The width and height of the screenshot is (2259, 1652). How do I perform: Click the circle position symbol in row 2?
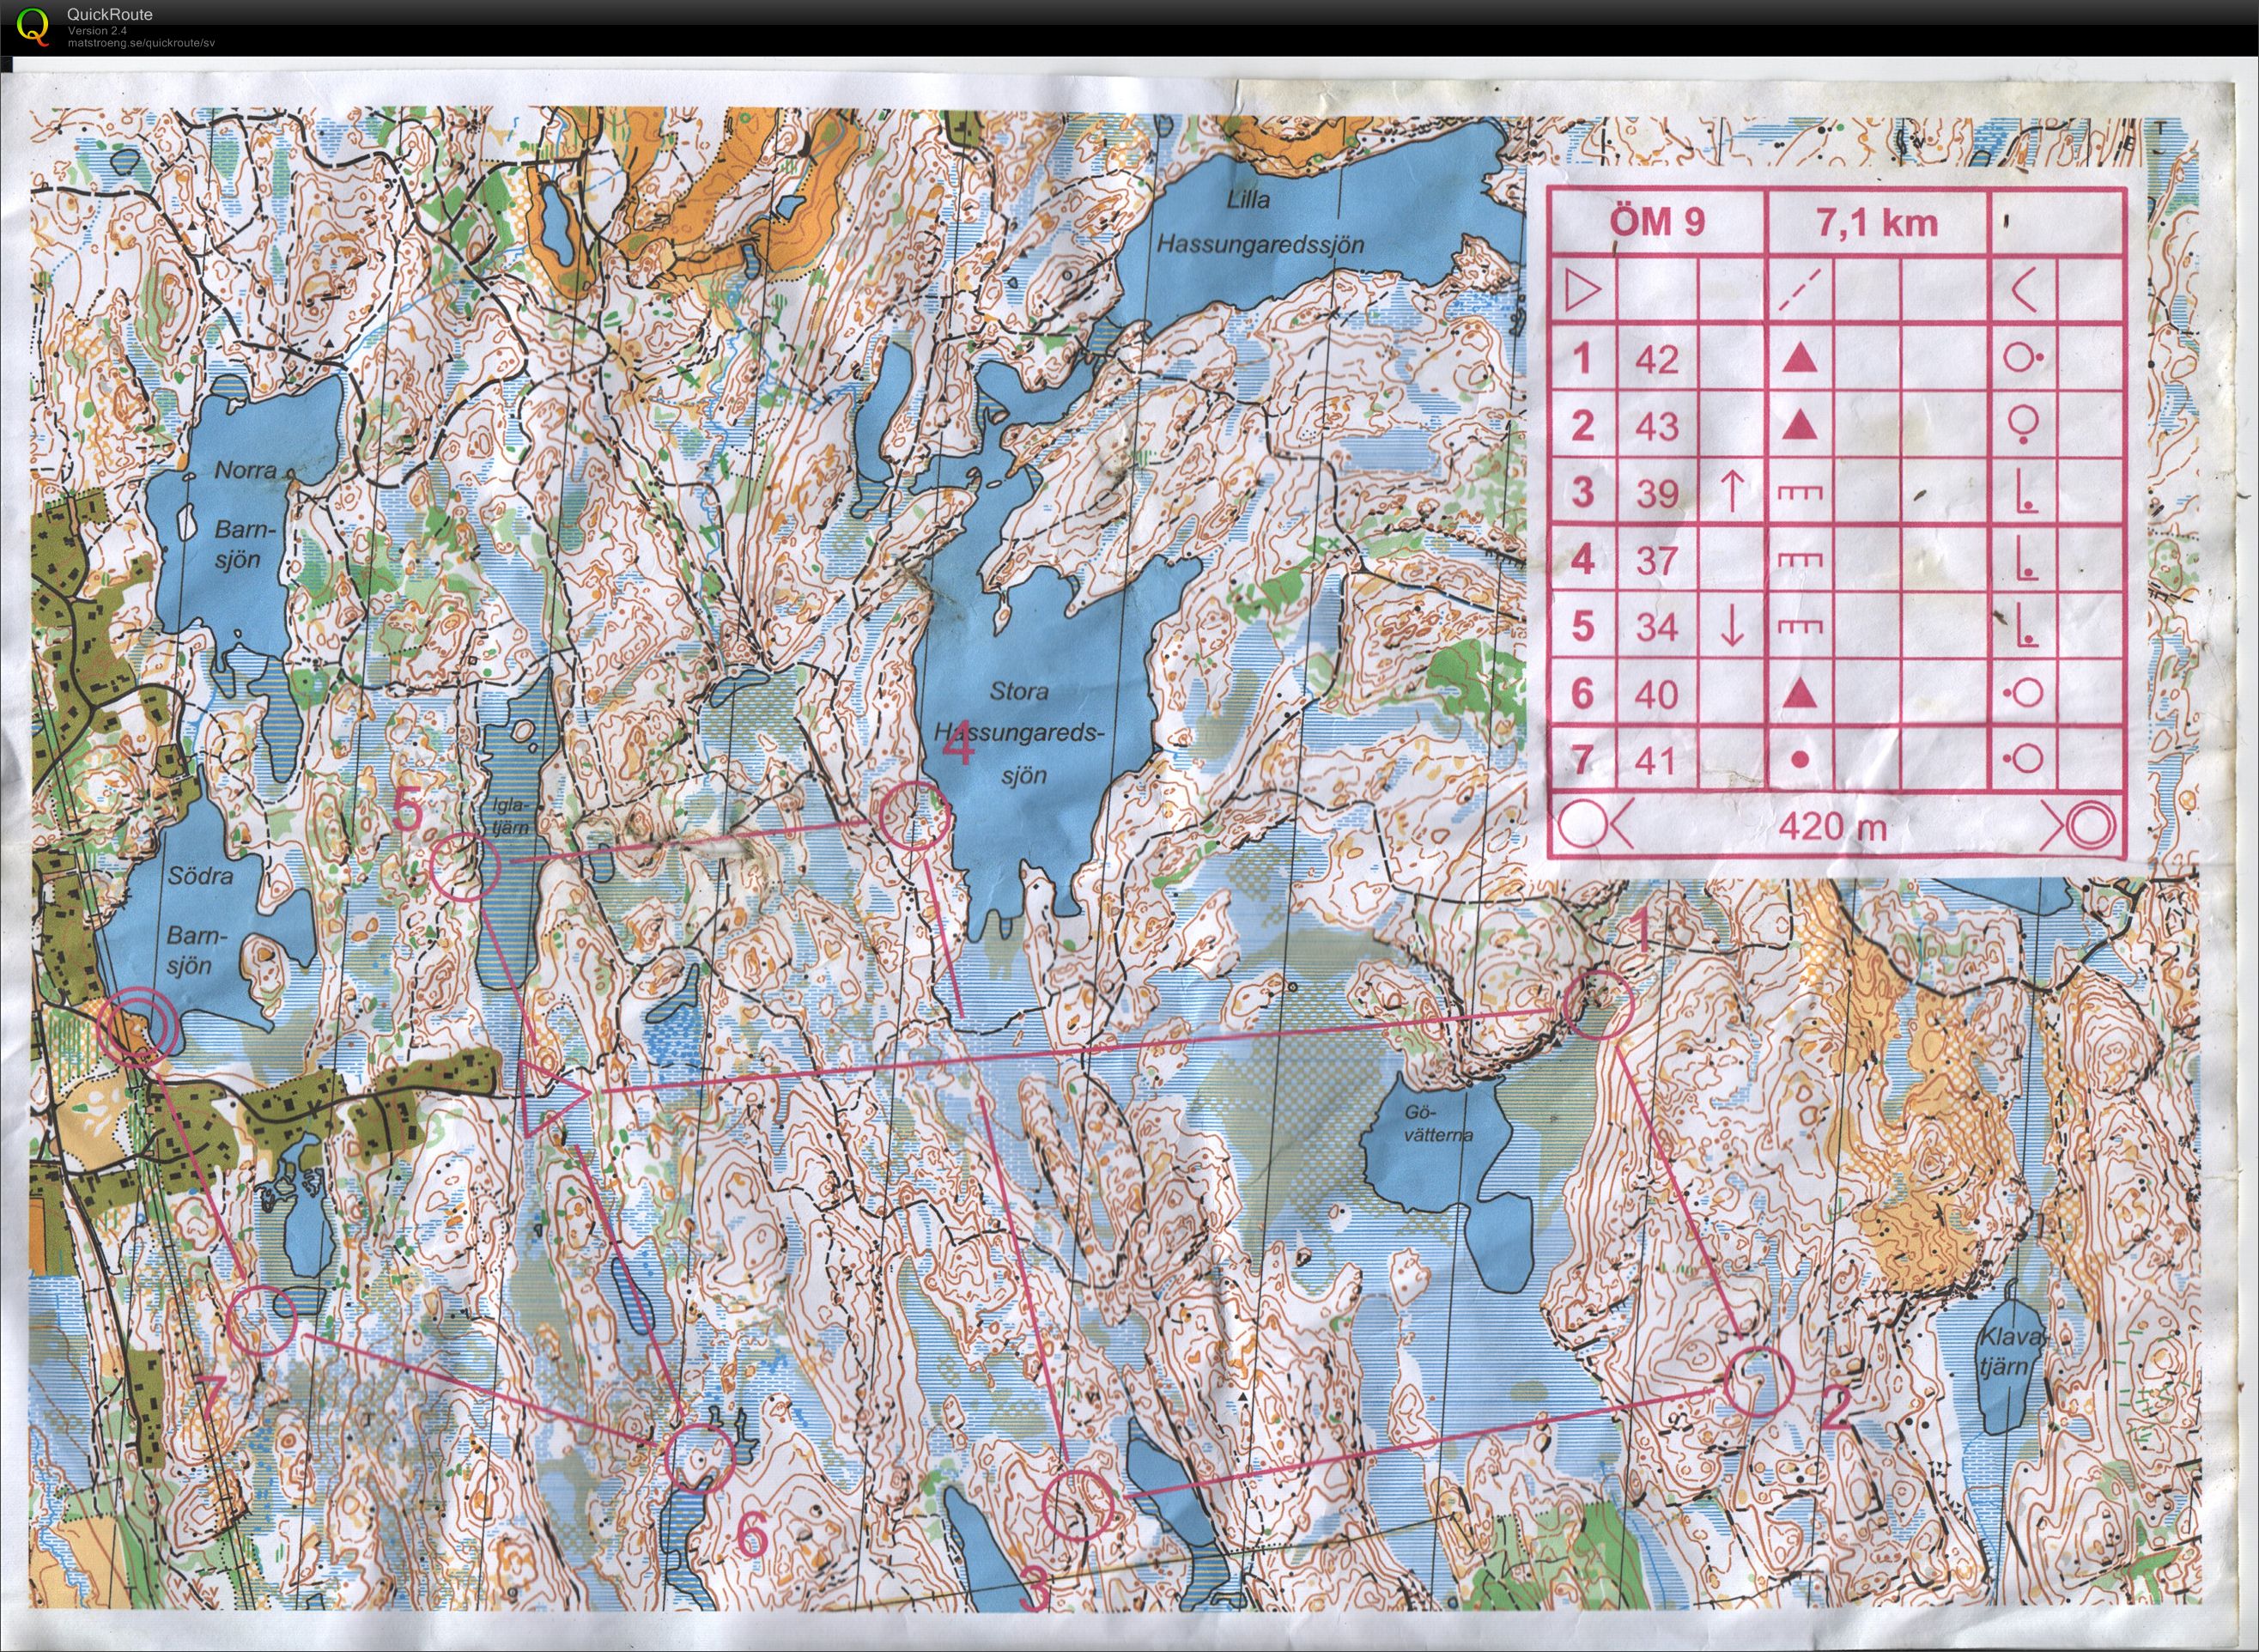[2022, 425]
